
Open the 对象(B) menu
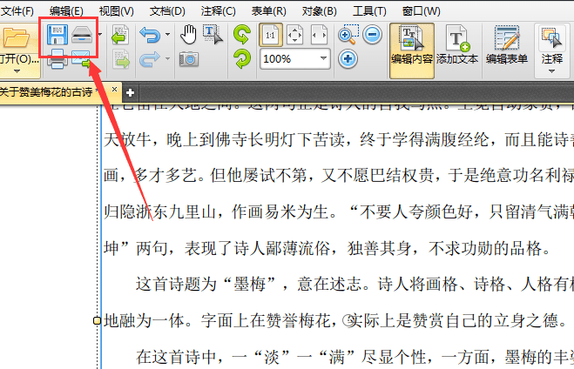point(319,11)
